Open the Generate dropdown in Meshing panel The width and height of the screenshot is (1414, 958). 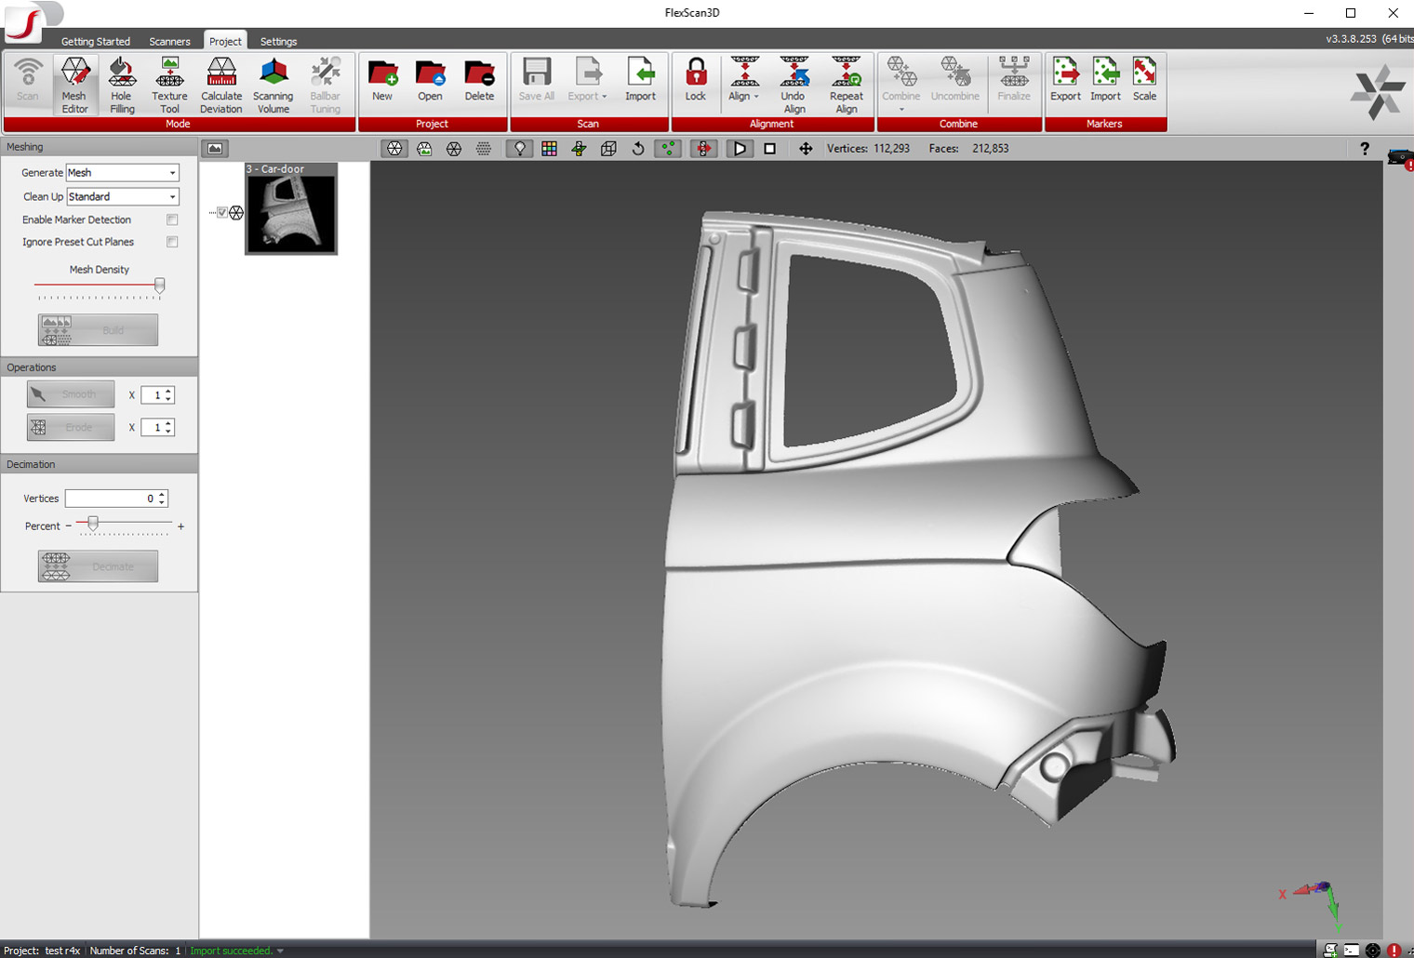172,172
